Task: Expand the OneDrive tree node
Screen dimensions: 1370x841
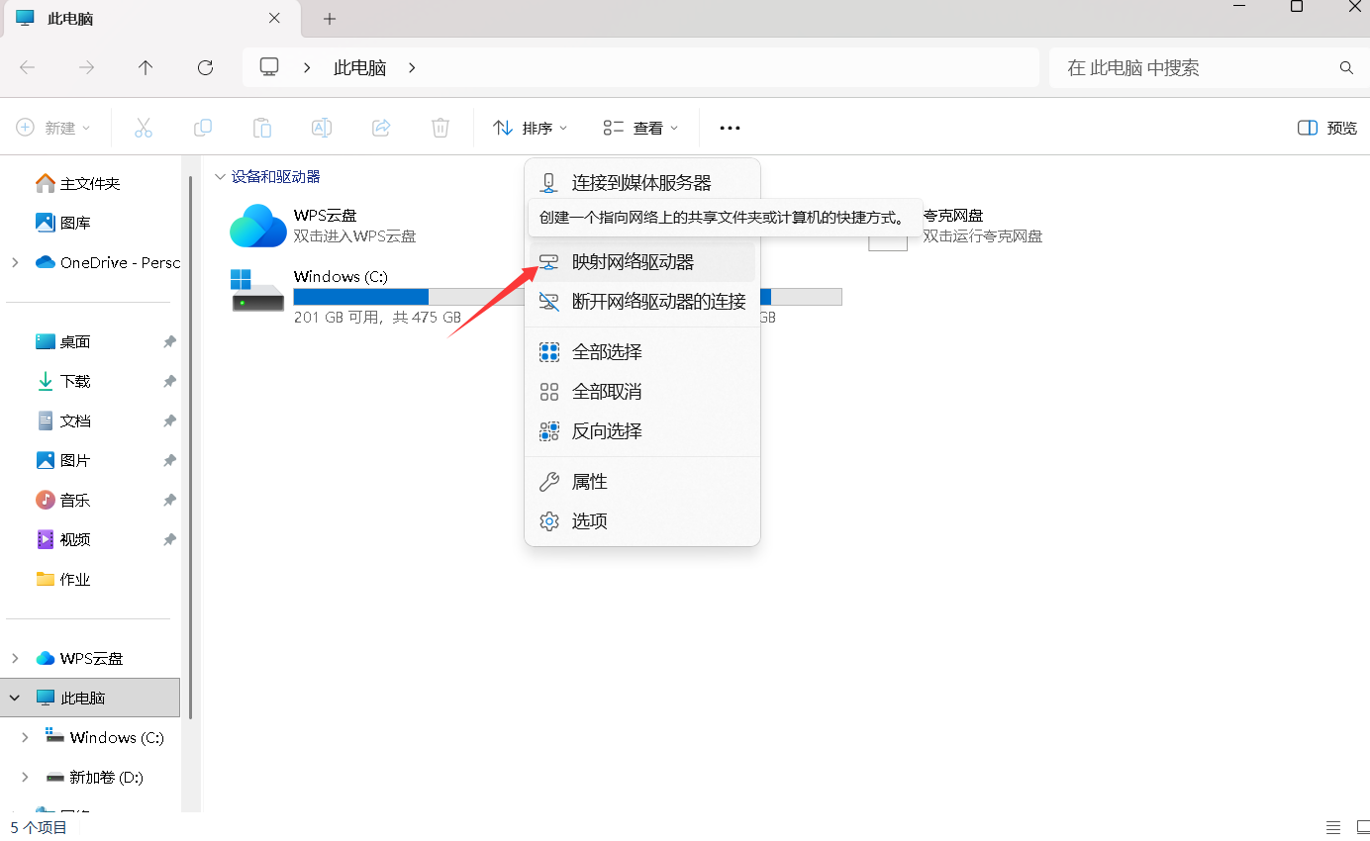Action: tap(15, 262)
